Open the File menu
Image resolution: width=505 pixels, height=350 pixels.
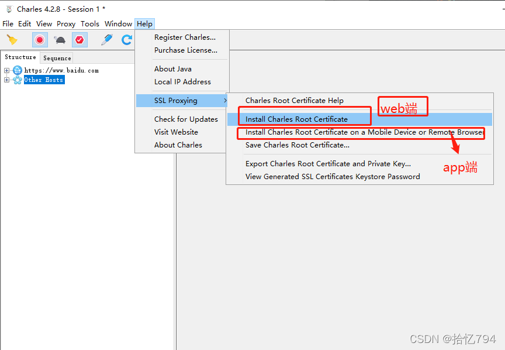8,24
